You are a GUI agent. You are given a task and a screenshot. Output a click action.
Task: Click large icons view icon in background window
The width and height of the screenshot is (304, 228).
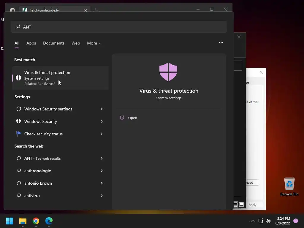point(241,205)
